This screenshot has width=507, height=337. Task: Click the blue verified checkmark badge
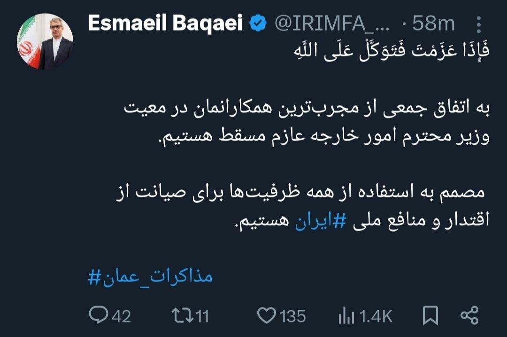[257, 21]
